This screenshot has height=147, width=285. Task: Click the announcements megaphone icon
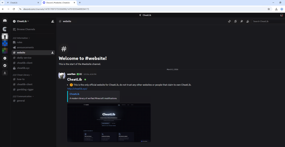coord(14,47)
